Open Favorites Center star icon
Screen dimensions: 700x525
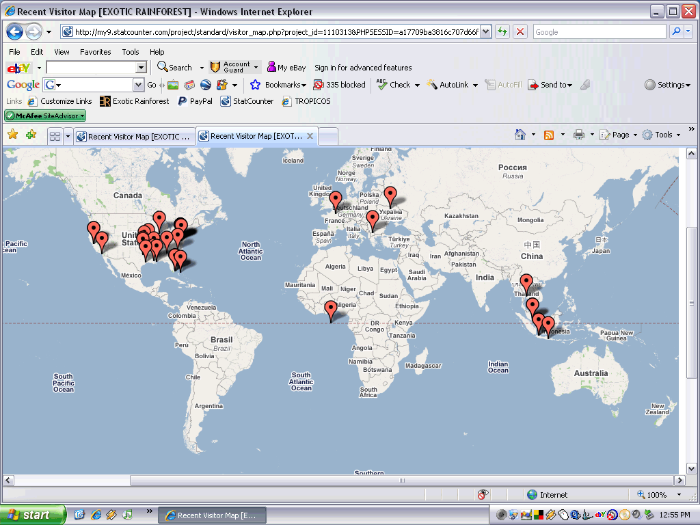pos(12,135)
